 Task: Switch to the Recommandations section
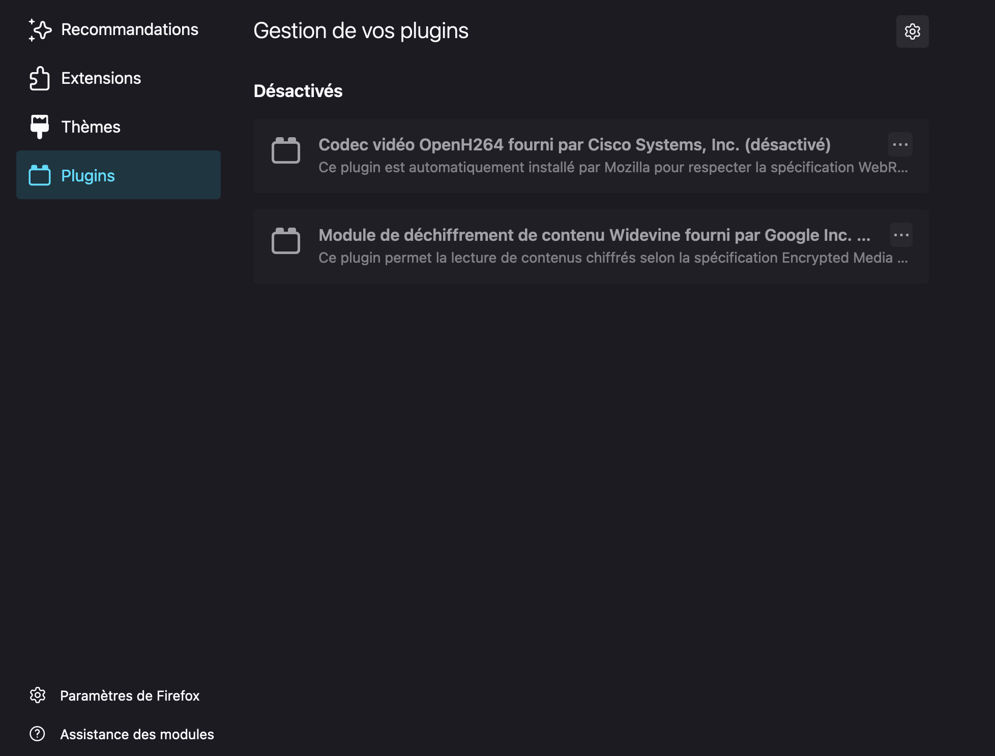click(130, 30)
